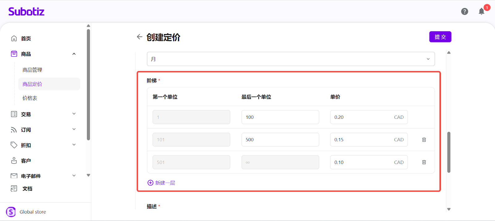Click the help question mark icon
Viewport: 495px width, 221px height.
(x=464, y=11)
